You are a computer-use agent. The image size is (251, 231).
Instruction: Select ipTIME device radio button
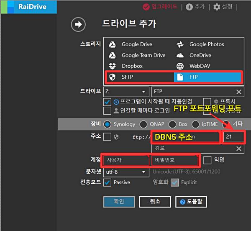pos(196,124)
